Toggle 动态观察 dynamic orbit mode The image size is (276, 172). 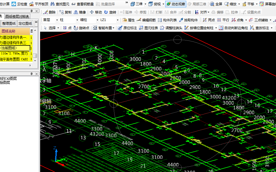click(176, 4)
